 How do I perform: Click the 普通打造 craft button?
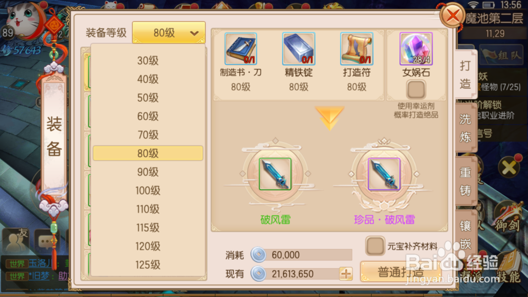click(x=401, y=272)
